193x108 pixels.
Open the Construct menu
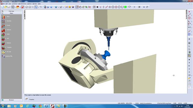pyautogui.click(x=15, y=4)
